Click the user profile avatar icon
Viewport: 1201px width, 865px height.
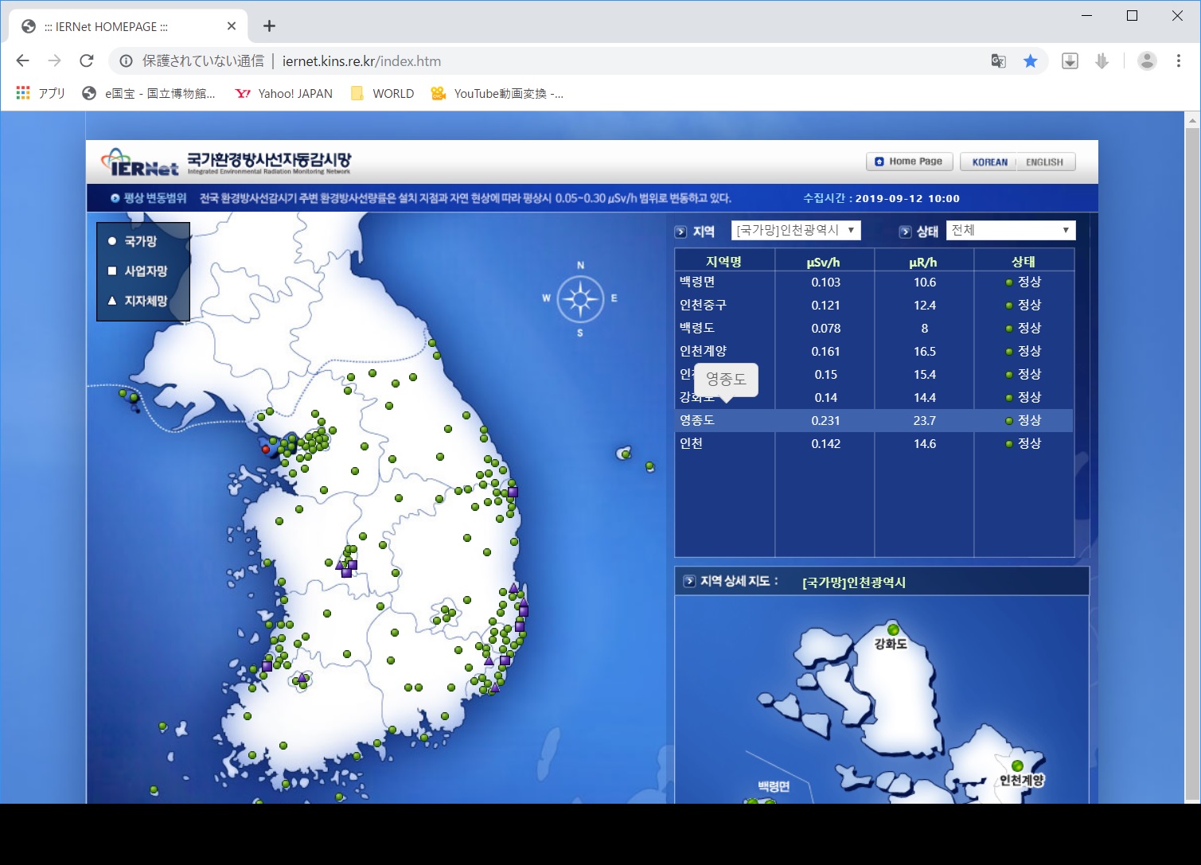coord(1147,61)
